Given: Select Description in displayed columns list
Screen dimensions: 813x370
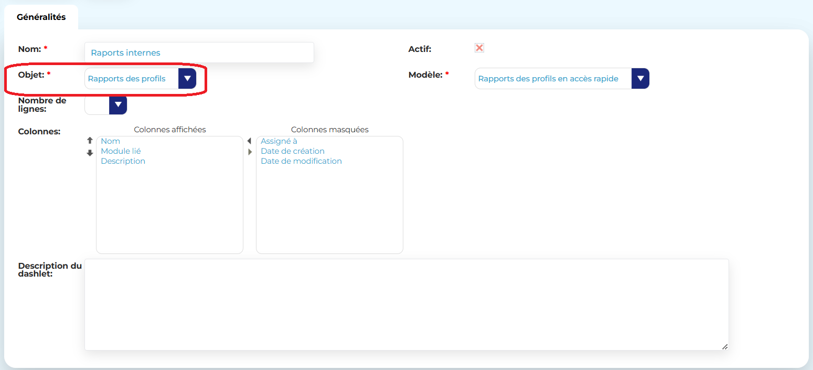Looking at the screenshot, I should pos(123,161).
